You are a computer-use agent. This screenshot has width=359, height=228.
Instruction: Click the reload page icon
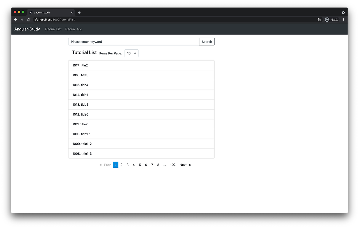coord(28,20)
